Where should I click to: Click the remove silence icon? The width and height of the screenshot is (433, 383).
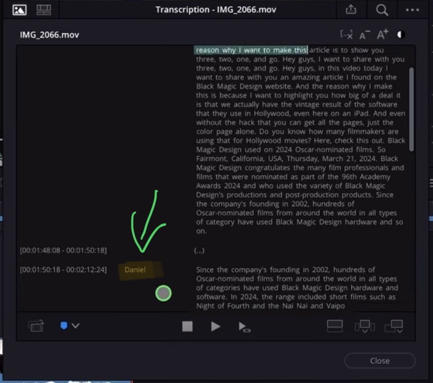[346, 35]
